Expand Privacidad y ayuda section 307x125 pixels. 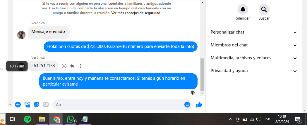click(x=253, y=71)
